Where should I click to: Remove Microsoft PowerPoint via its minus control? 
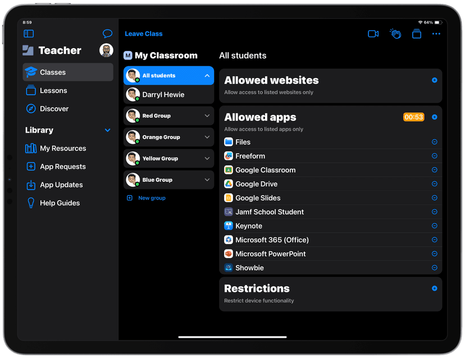pos(434,254)
